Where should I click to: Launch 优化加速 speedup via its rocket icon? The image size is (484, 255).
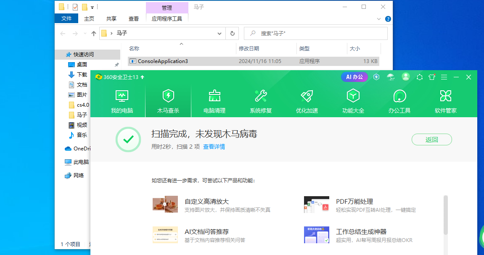tap(307, 96)
